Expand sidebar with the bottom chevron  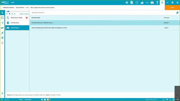2,93
